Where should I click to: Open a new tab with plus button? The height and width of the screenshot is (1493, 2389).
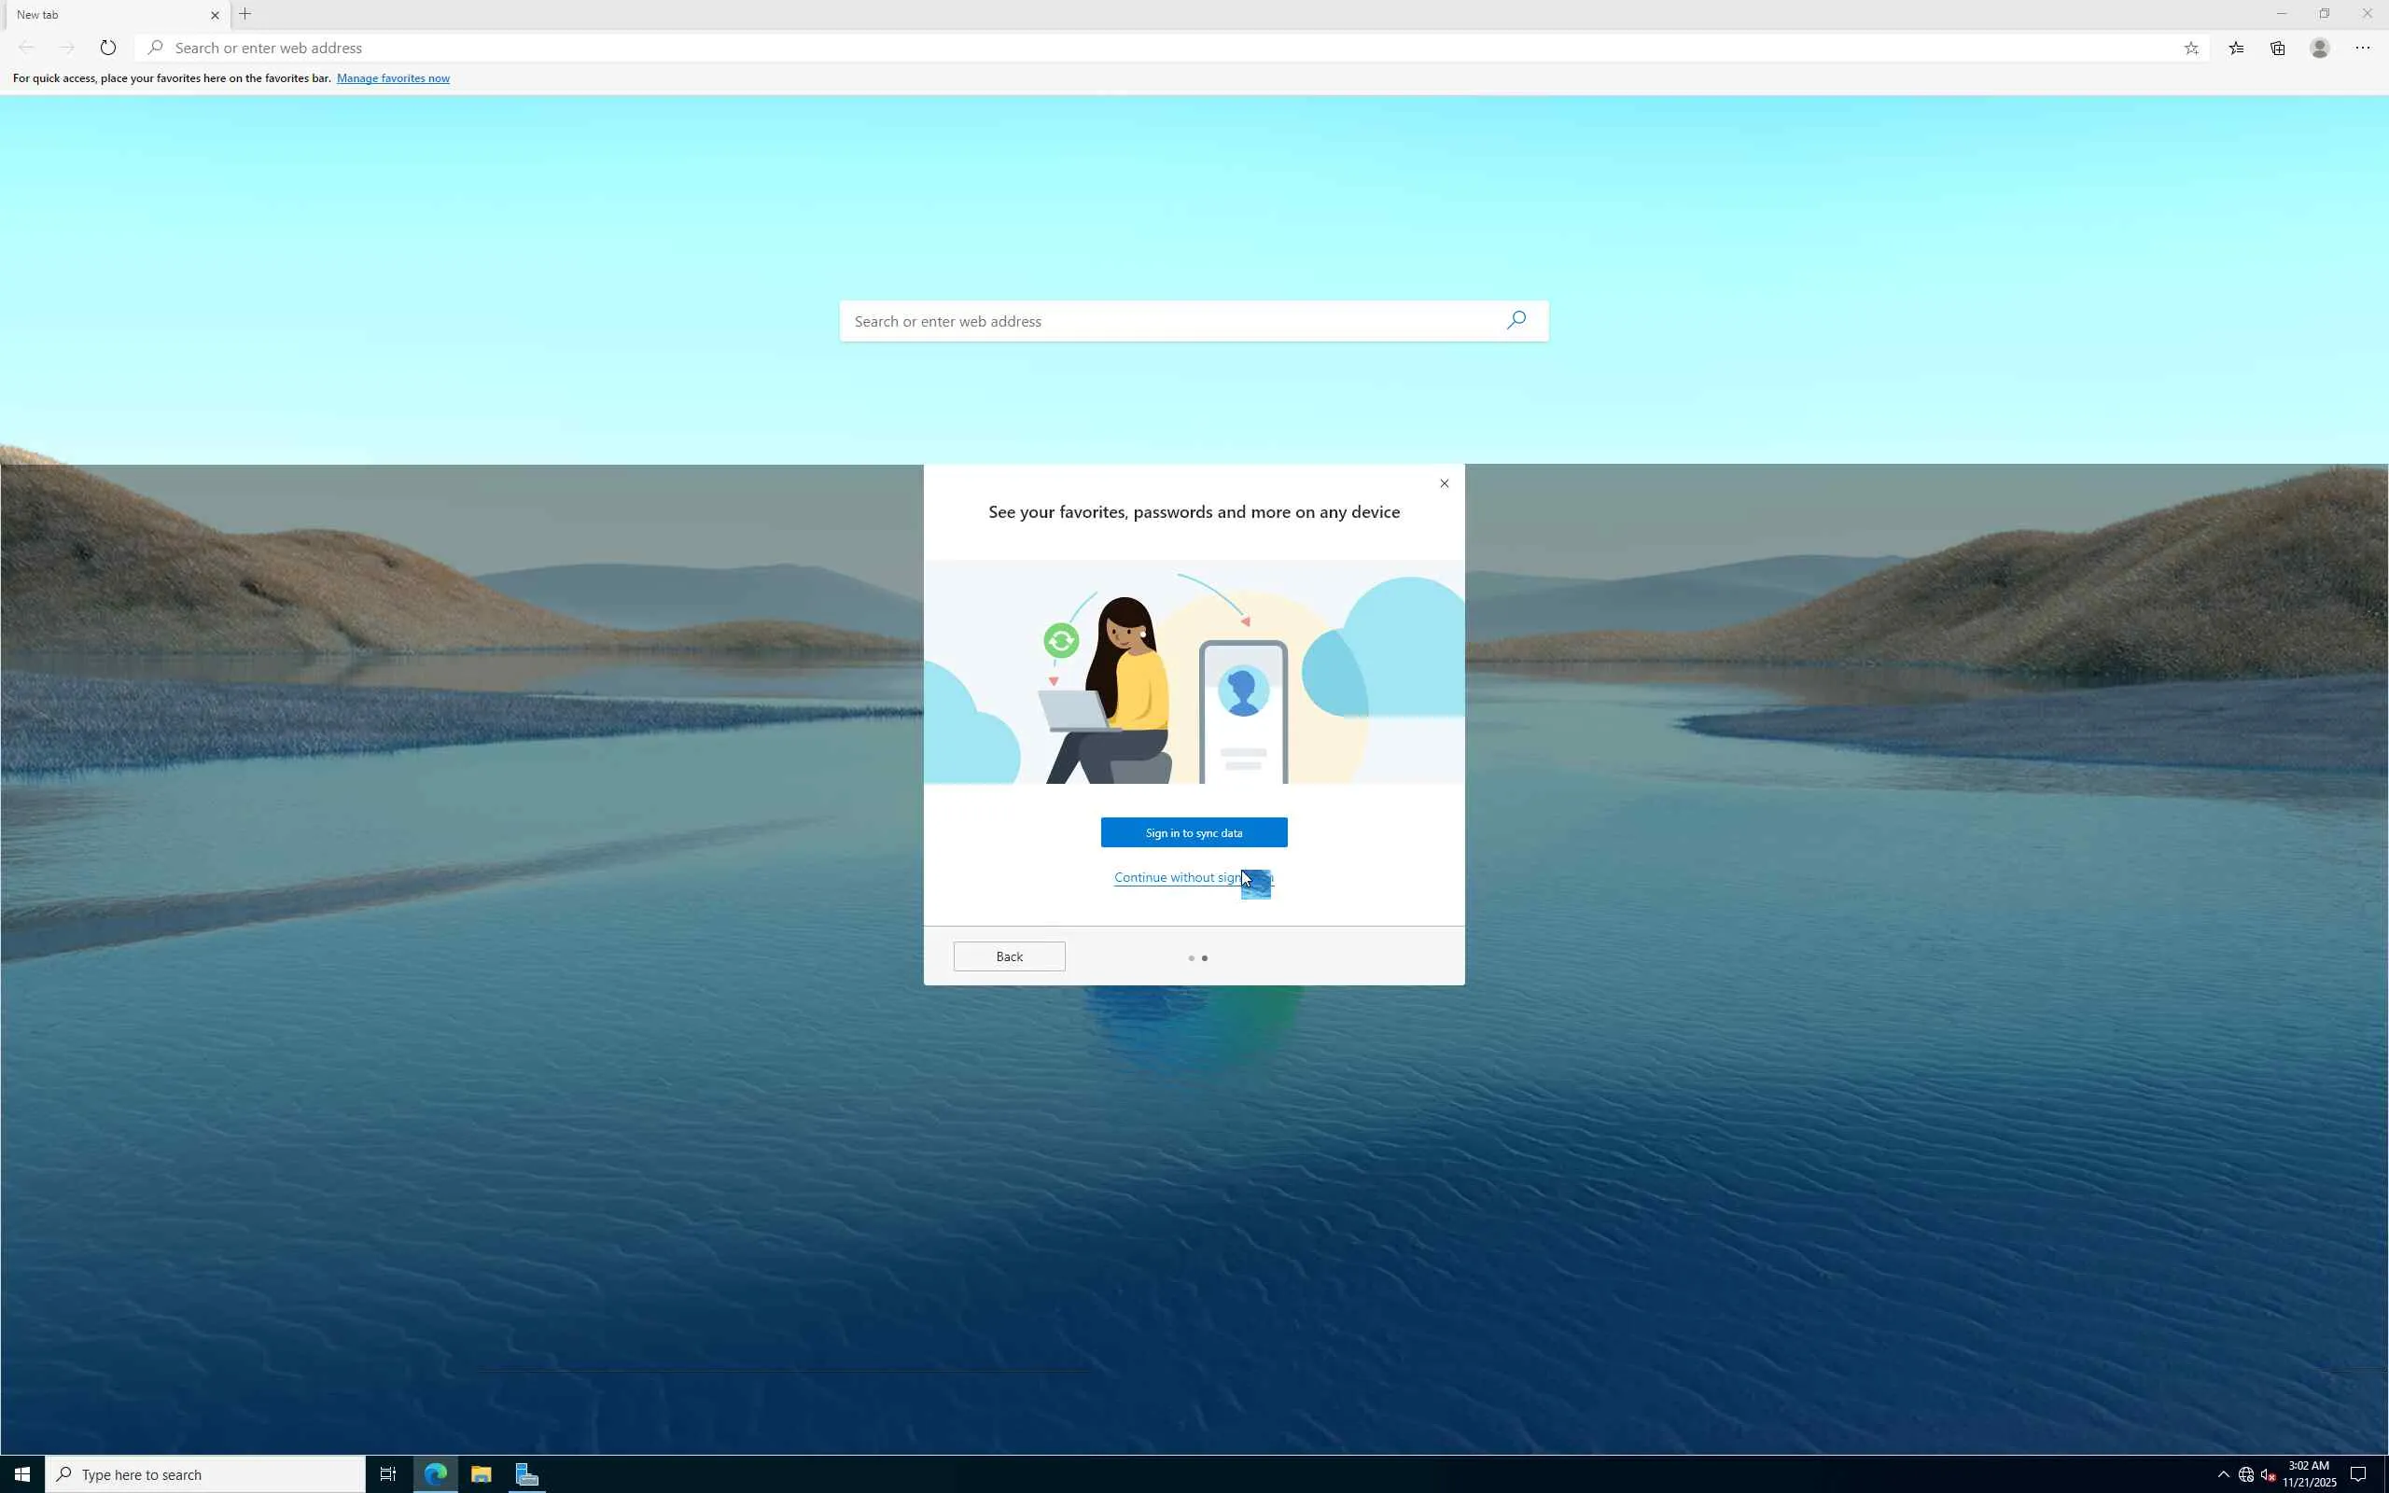[245, 14]
